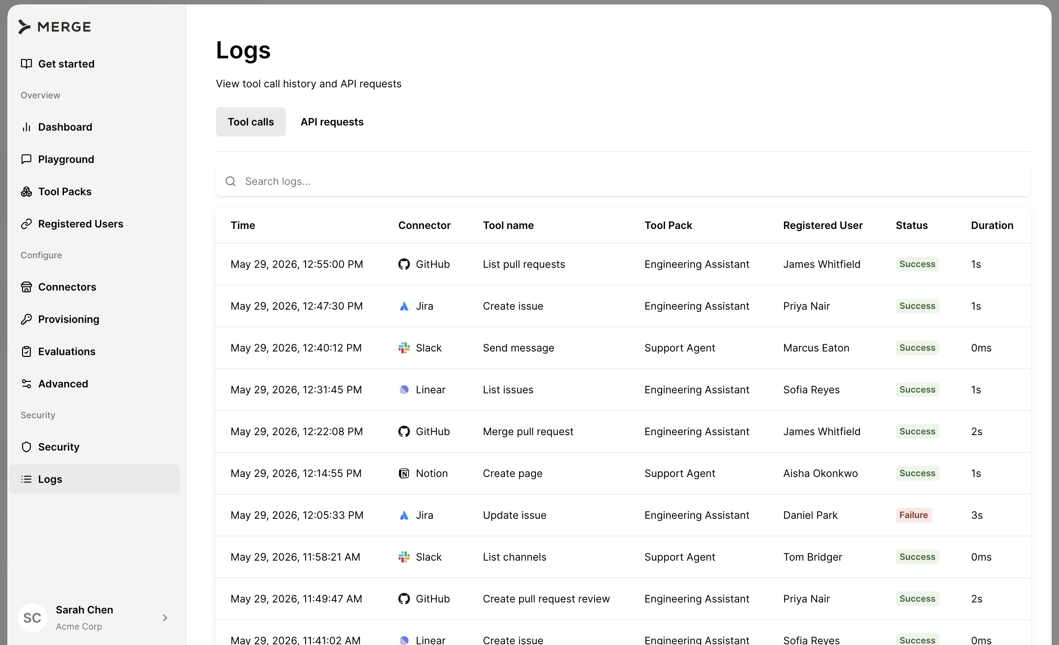Click Notion icon in Create page row

pos(403,473)
